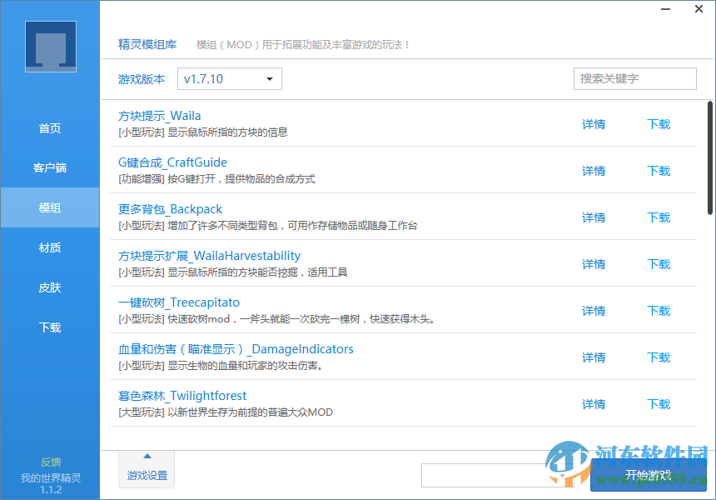The image size is (716, 500).
Task: Go to the 下载 downloads section
Action: coord(50,327)
